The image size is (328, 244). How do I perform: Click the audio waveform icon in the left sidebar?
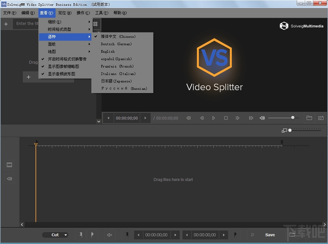pyautogui.click(x=9, y=179)
